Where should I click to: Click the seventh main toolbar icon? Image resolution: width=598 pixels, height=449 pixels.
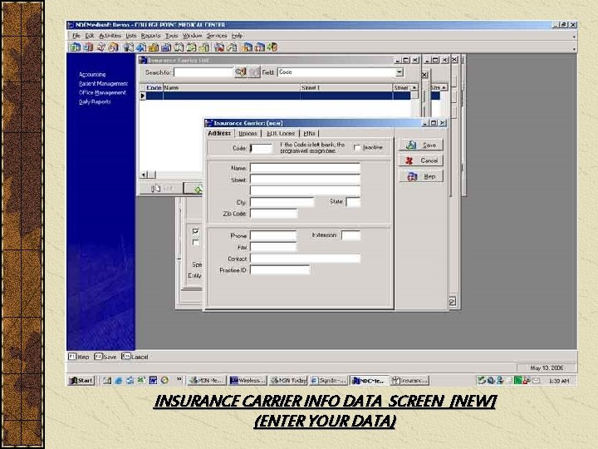tap(154, 47)
